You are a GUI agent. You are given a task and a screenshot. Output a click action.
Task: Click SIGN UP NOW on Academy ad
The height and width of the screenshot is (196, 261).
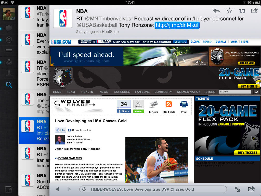click(246, 63)
